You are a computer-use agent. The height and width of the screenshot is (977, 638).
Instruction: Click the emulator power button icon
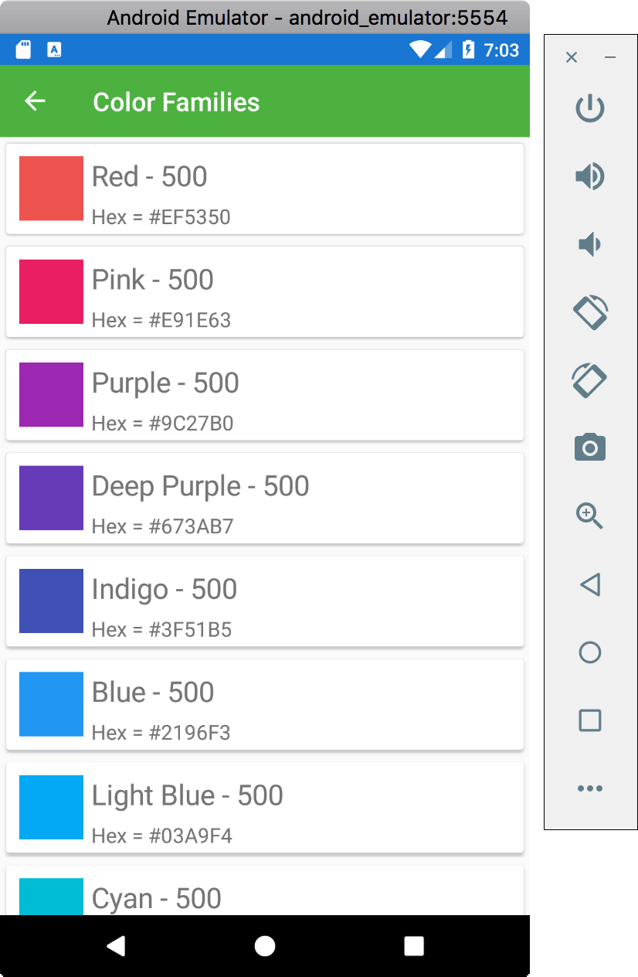point(590,108)
